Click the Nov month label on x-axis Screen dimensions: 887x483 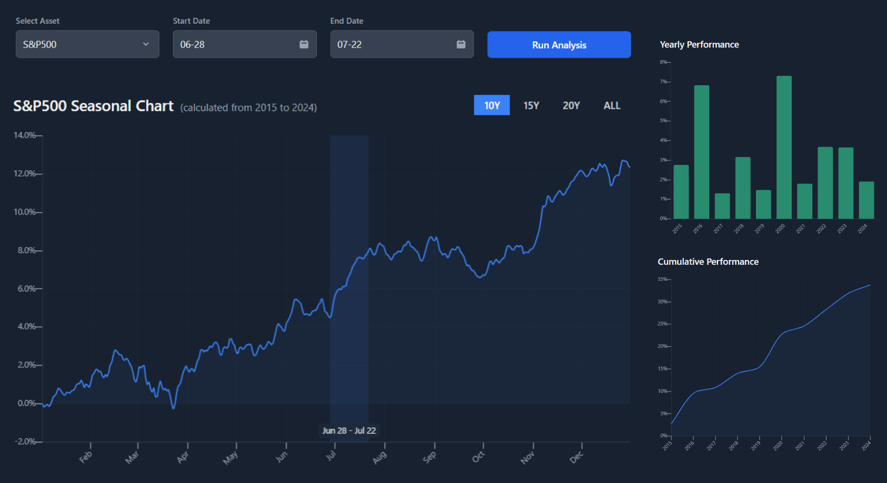point(527,457)
